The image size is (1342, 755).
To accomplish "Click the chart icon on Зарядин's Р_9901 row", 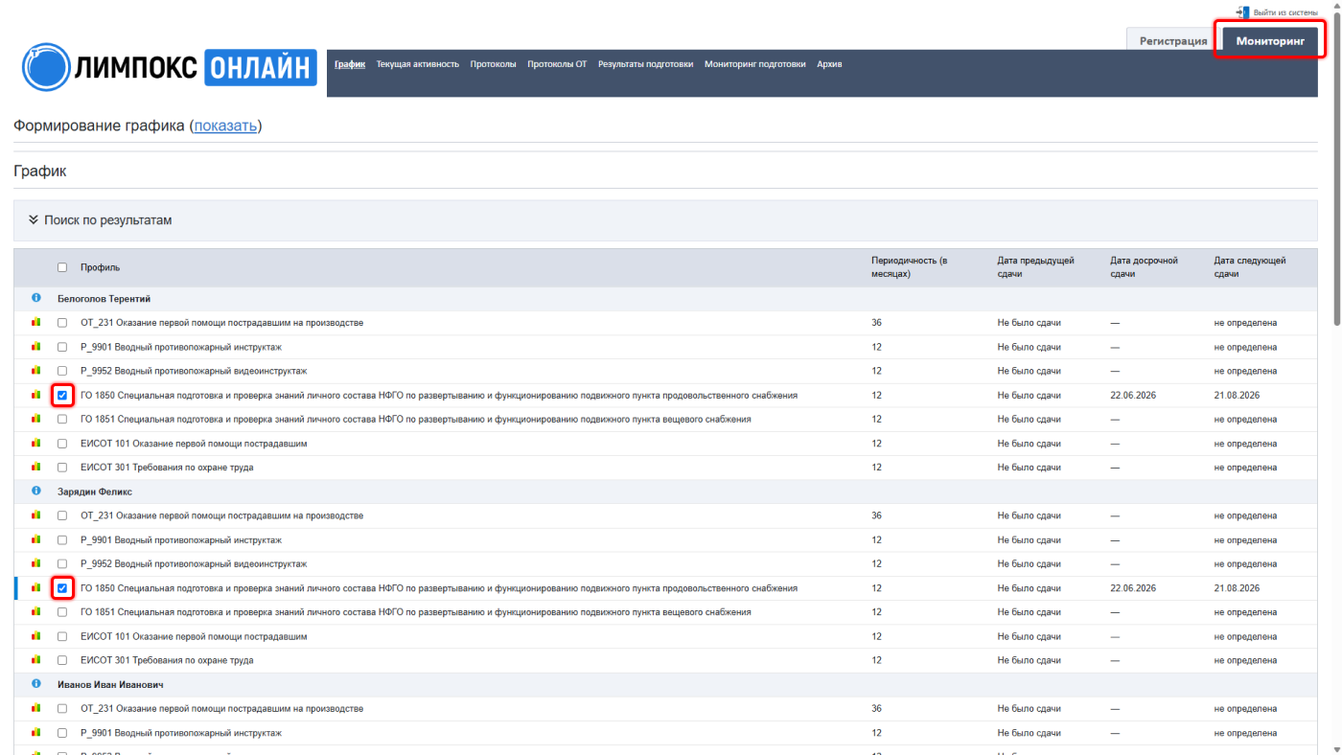I will click(36, 539).
